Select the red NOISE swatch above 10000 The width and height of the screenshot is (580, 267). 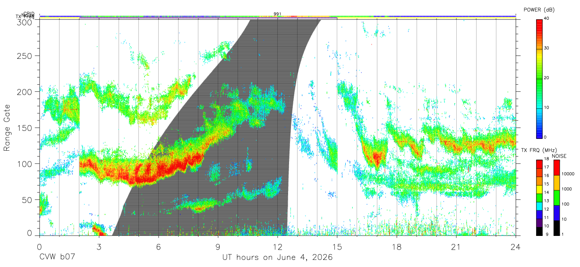(x=557, y=167)
